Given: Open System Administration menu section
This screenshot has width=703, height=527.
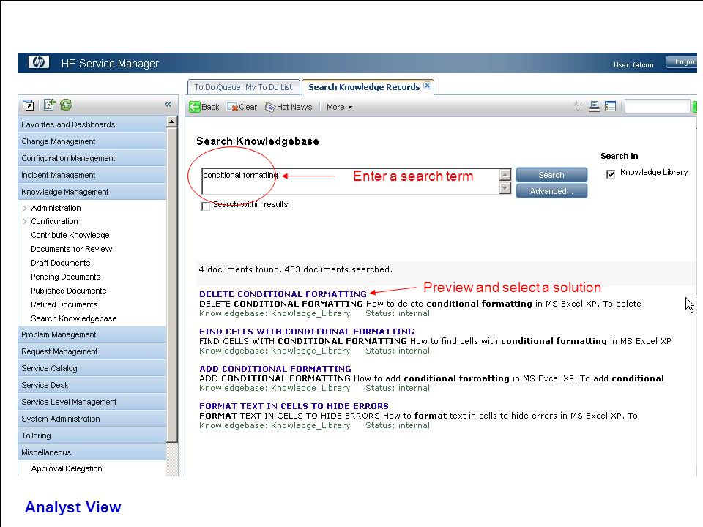Looking at the screenshot, I should pyautogui.click(x=92, y=419).
